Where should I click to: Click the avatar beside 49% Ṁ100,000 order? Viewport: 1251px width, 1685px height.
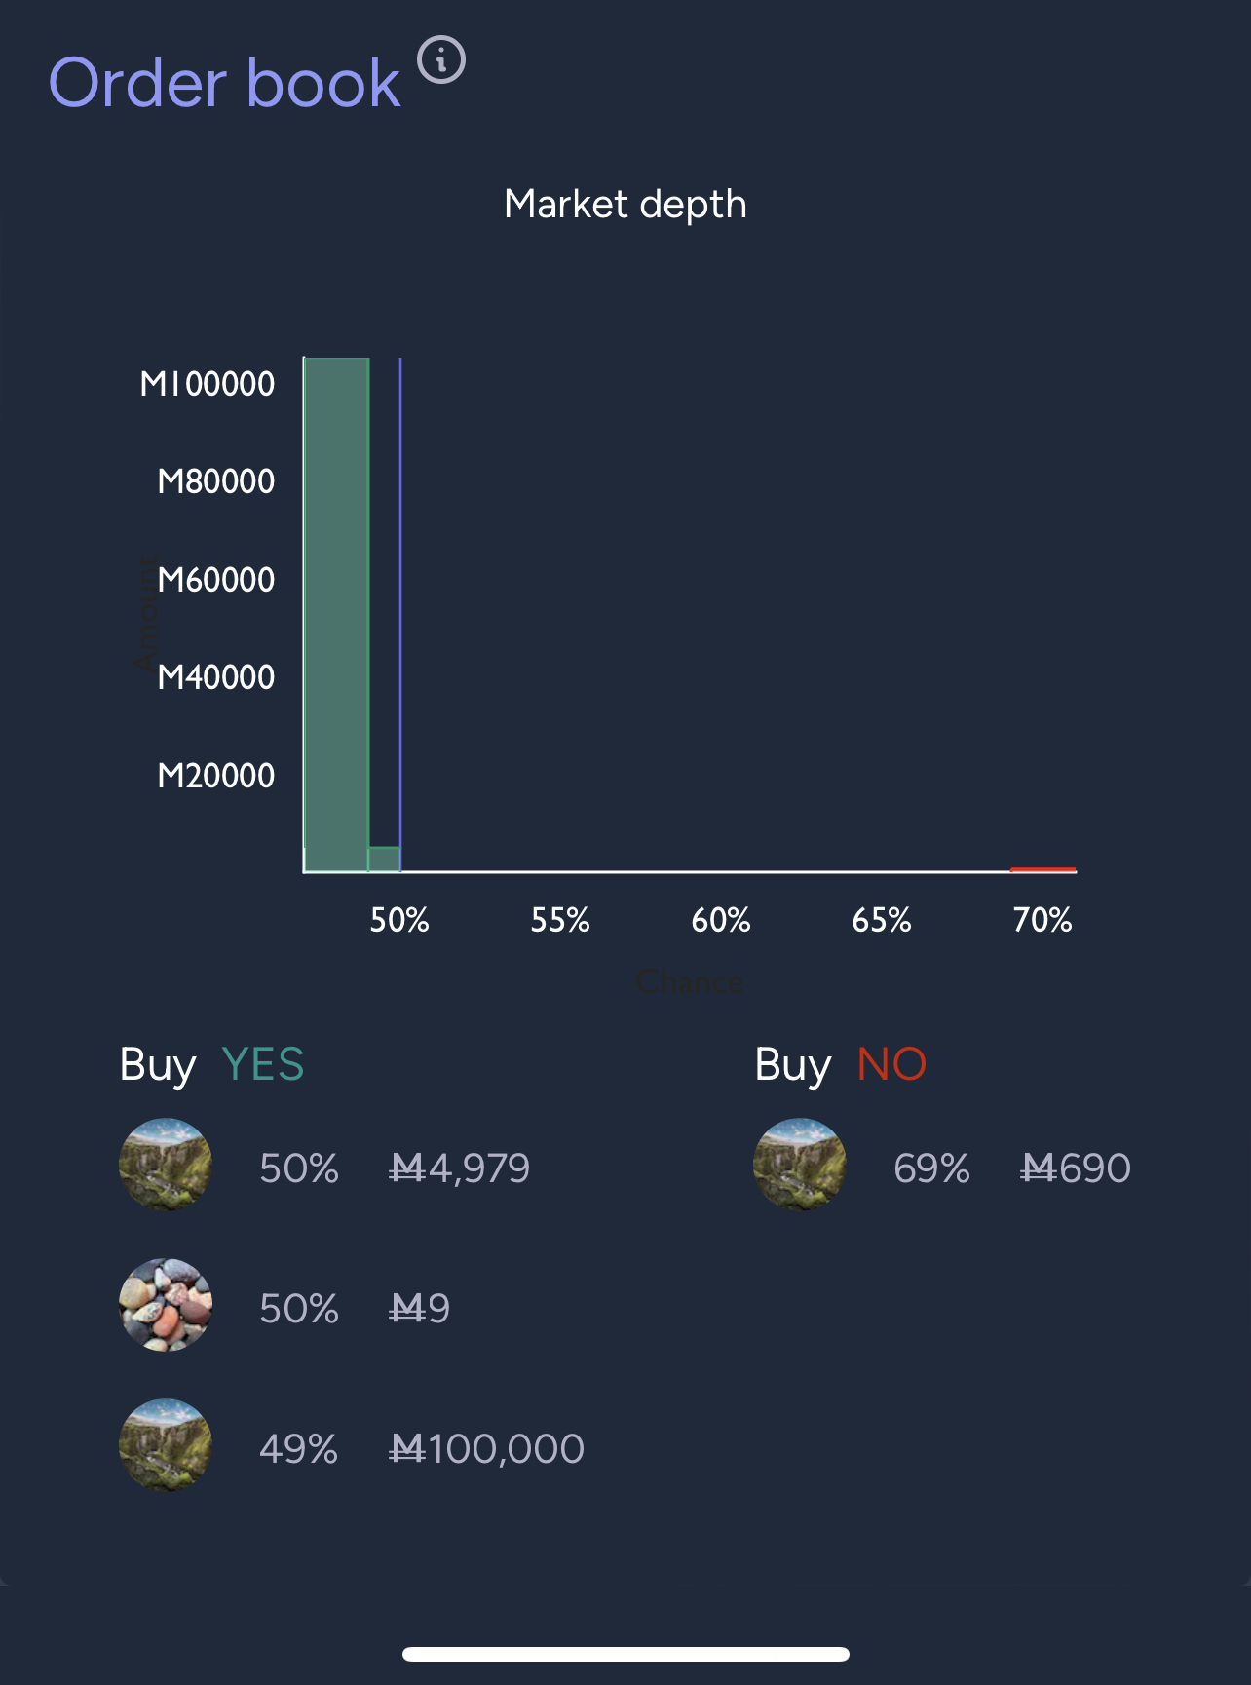click(166, 1446)
